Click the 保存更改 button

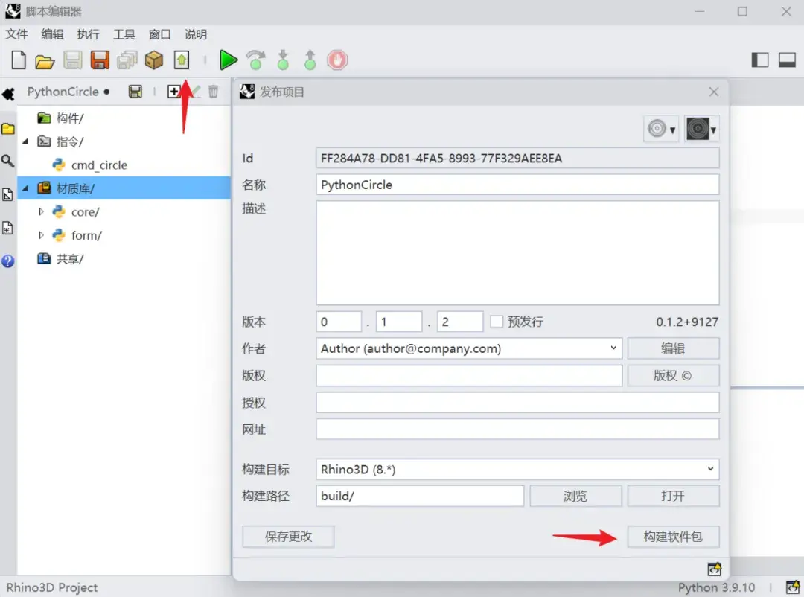coord(287,536)
